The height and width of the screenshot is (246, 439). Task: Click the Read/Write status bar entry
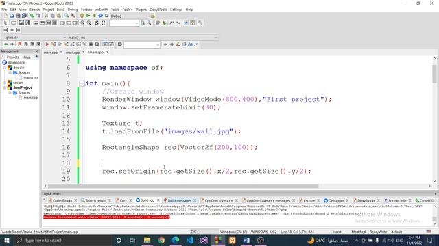pos(378,232)
